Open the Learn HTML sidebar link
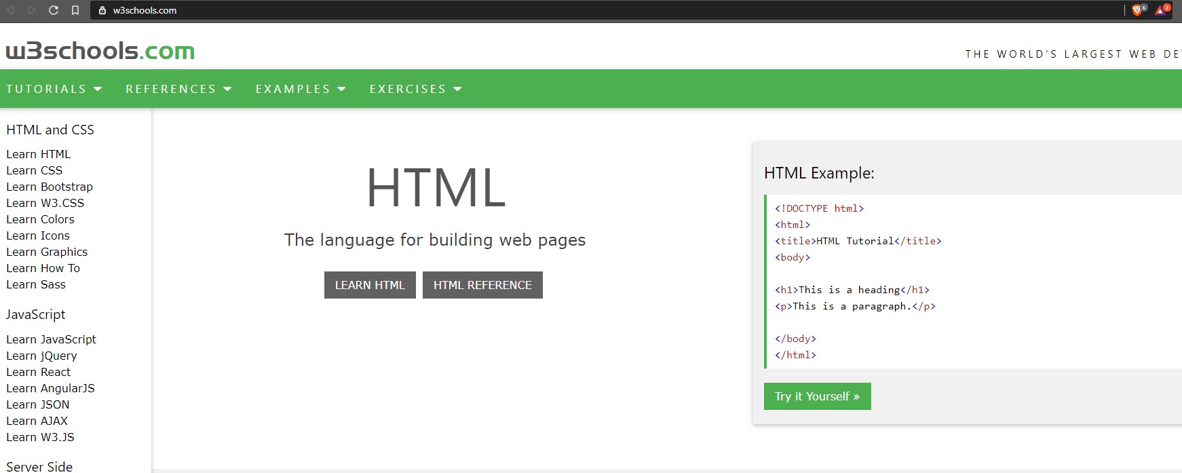The height and width of the screenshot is (473, 1182). pos(39,154)
